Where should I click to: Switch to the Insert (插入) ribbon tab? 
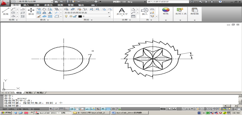[x=26, y=5]
